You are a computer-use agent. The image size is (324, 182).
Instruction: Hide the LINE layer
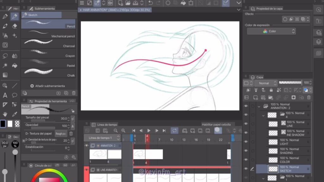pyautogui.click(x=246, y=124)
